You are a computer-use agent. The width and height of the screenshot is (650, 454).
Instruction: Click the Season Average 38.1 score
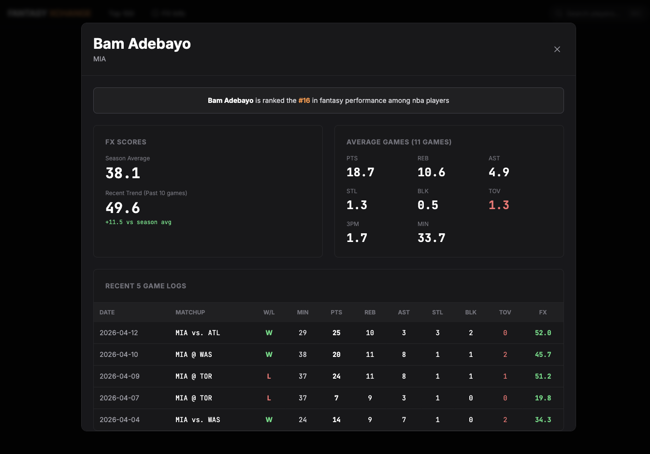[x=123, y=173]
